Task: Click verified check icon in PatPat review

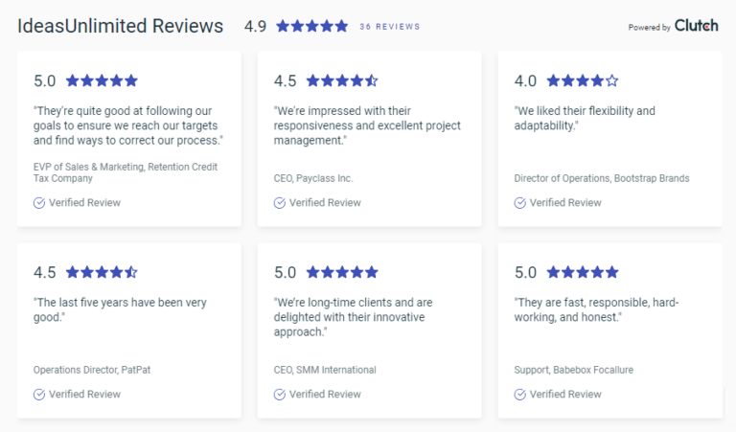Action: coord(39,395)
